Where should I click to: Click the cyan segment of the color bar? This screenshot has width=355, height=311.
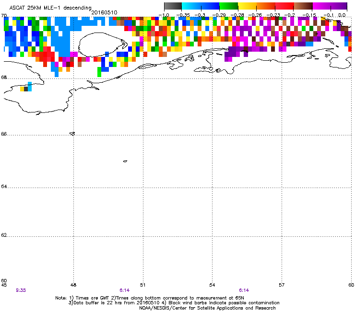point(191,6)
